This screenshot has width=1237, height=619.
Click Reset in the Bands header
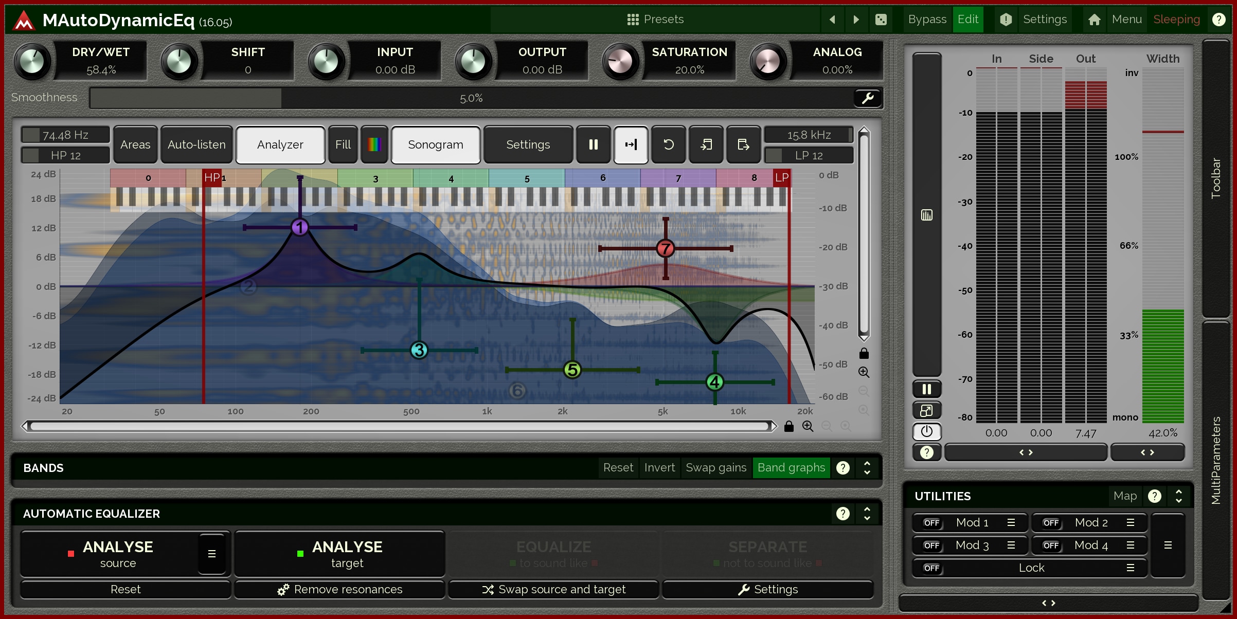(618, 468)
